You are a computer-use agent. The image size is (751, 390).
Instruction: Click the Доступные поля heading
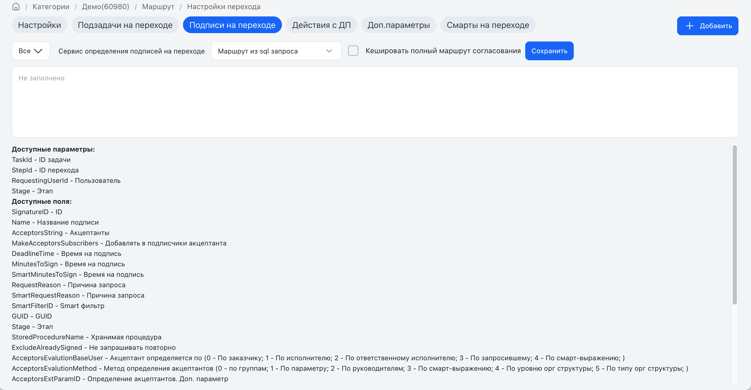click(42, 201)
